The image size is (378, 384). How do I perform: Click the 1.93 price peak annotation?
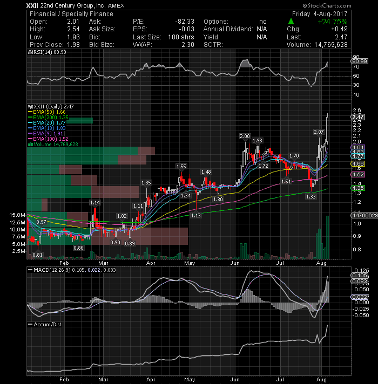(258, 141)
